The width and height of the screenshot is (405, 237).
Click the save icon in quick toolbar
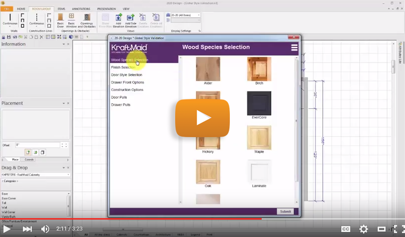9,37
